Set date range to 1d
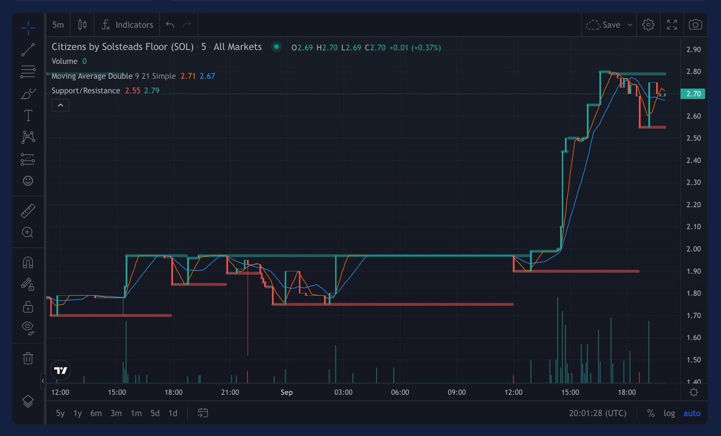The width and height of the screenshot is (721, 436). pos(173,413)
